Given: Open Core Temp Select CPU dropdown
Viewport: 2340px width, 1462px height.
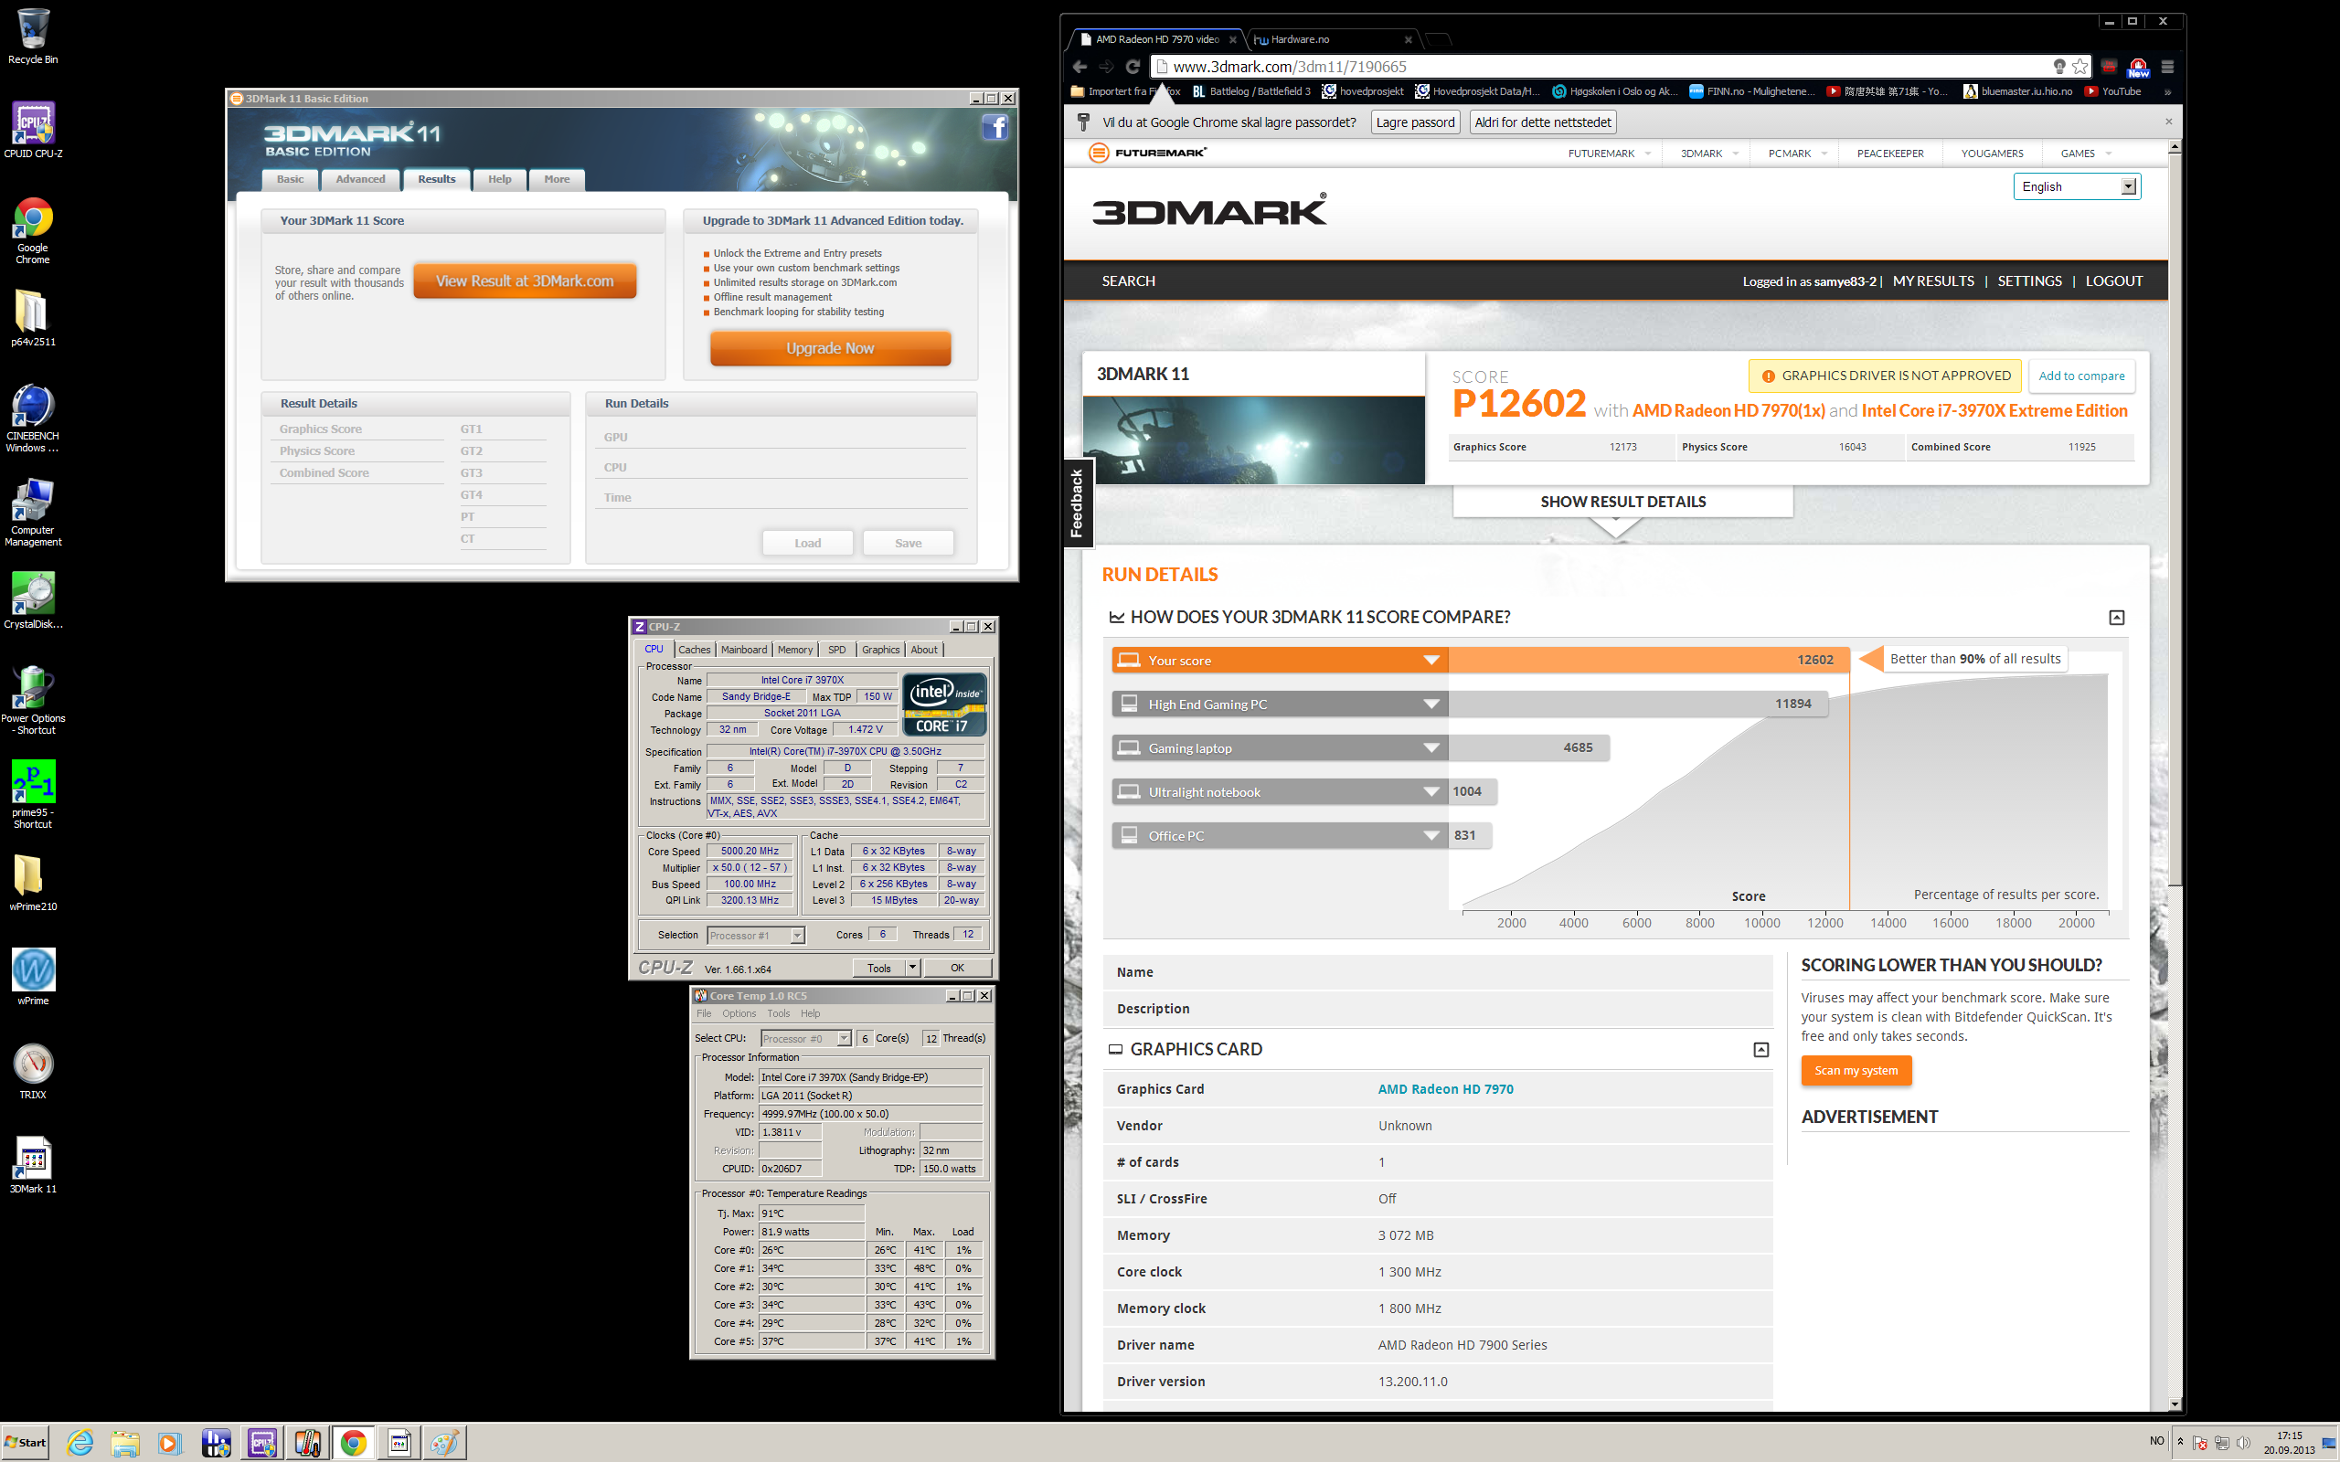Looking at the screenshot, I should point(804,1039).
